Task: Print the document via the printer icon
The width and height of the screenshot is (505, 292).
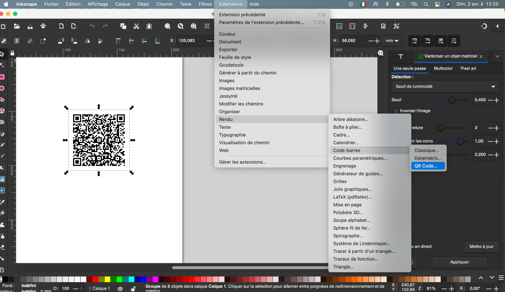Action: [x=43, y=26]
